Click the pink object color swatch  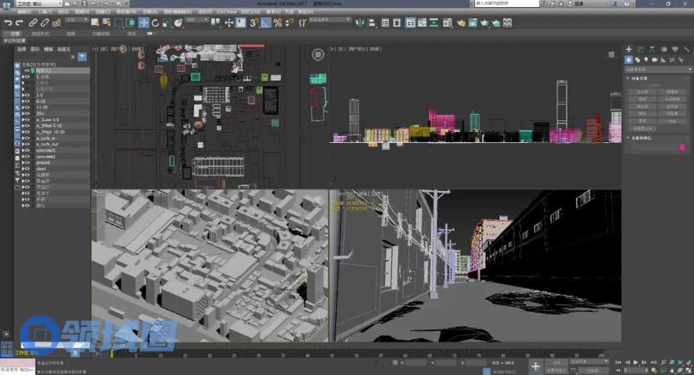pos(682,147)
